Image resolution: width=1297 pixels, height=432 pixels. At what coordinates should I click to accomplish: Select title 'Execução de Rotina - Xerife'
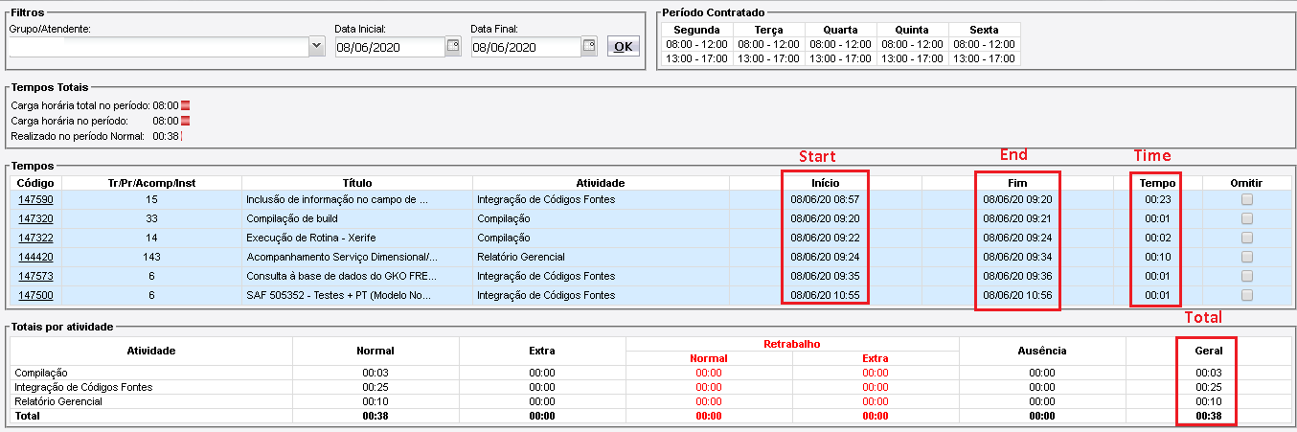pyautogui.click(x=310, y=238)
